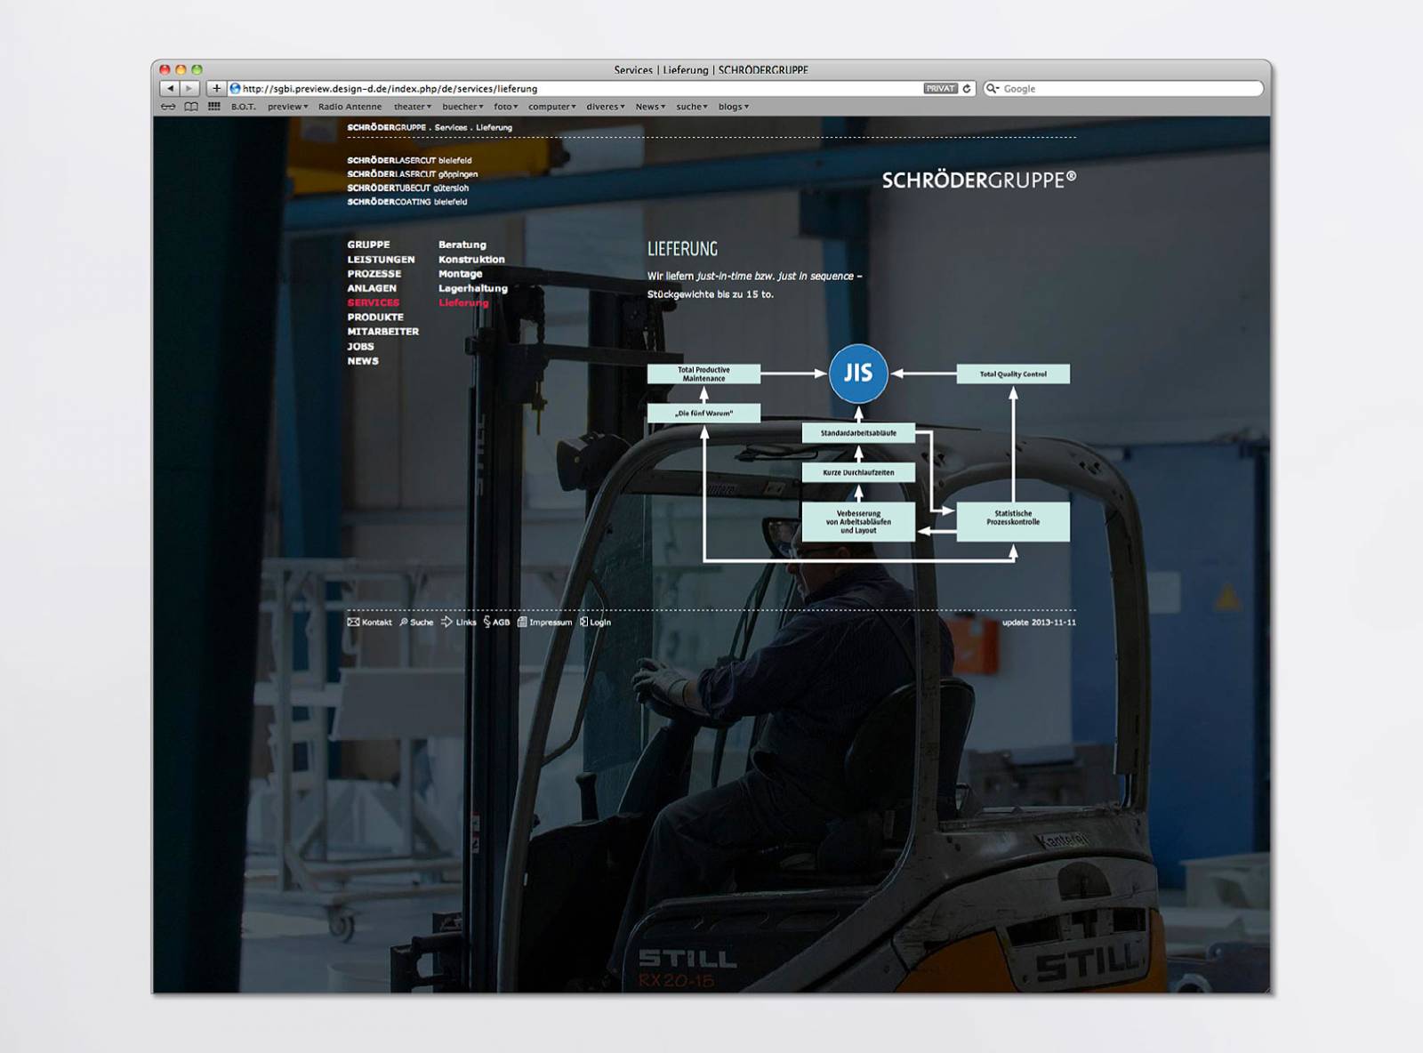The width and height of the screenshot is (1423, 1053).
Task: Click the arrow icon beside Links
Action: coord(446,623)
